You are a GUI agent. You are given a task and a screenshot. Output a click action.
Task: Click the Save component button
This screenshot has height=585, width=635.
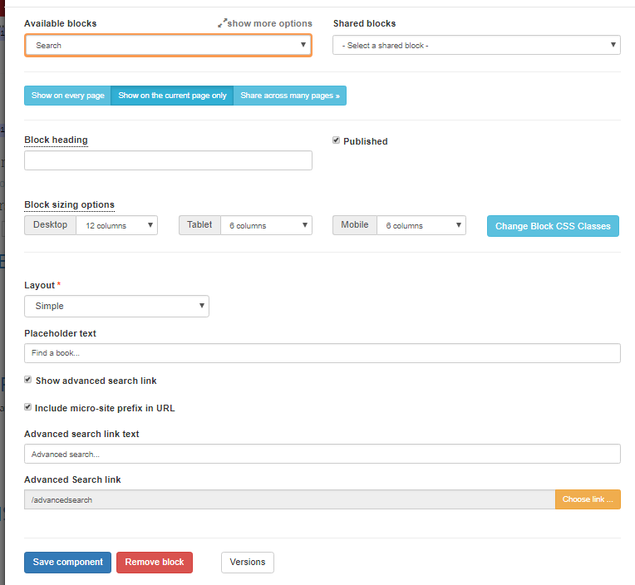[67, 563]
